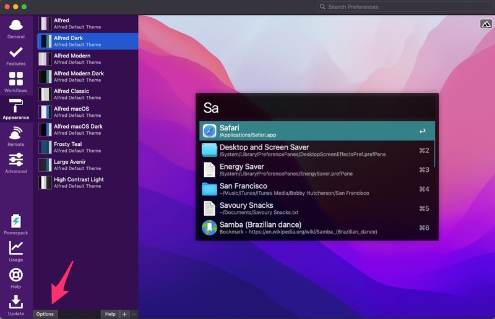
Task: Toggle the background image preview icon
Action: click(x=486, y=24)
